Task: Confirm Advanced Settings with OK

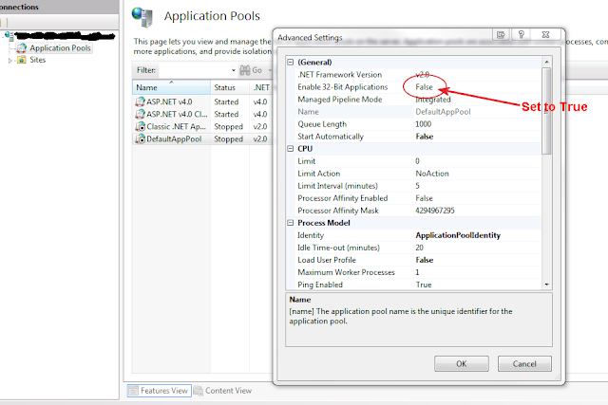Action: [462, 364]
